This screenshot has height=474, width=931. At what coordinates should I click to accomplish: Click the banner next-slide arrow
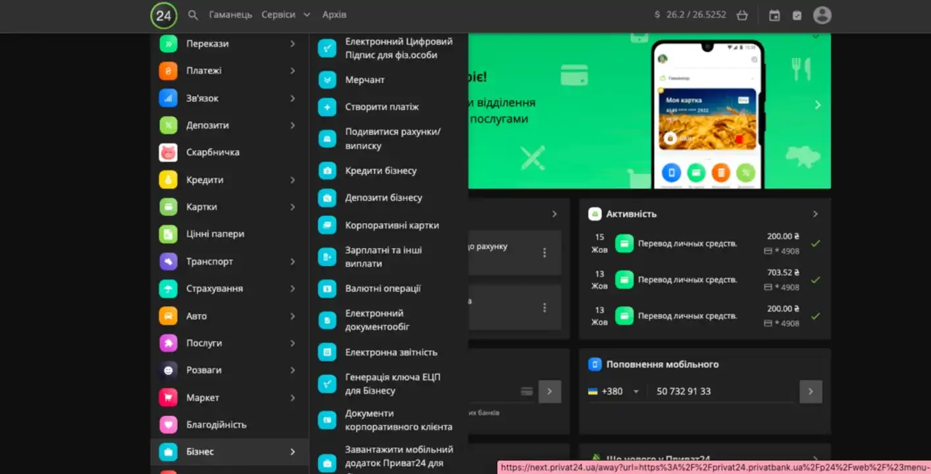(x=818, y=105)
